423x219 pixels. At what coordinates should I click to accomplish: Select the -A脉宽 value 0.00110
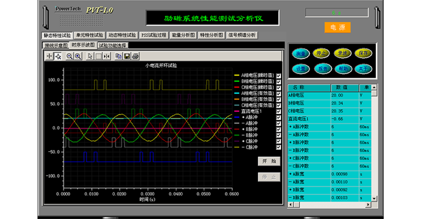point(345,182)
